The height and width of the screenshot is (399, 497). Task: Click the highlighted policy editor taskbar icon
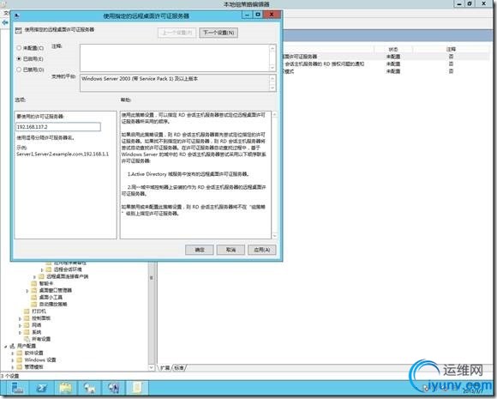tap(137, 388)
